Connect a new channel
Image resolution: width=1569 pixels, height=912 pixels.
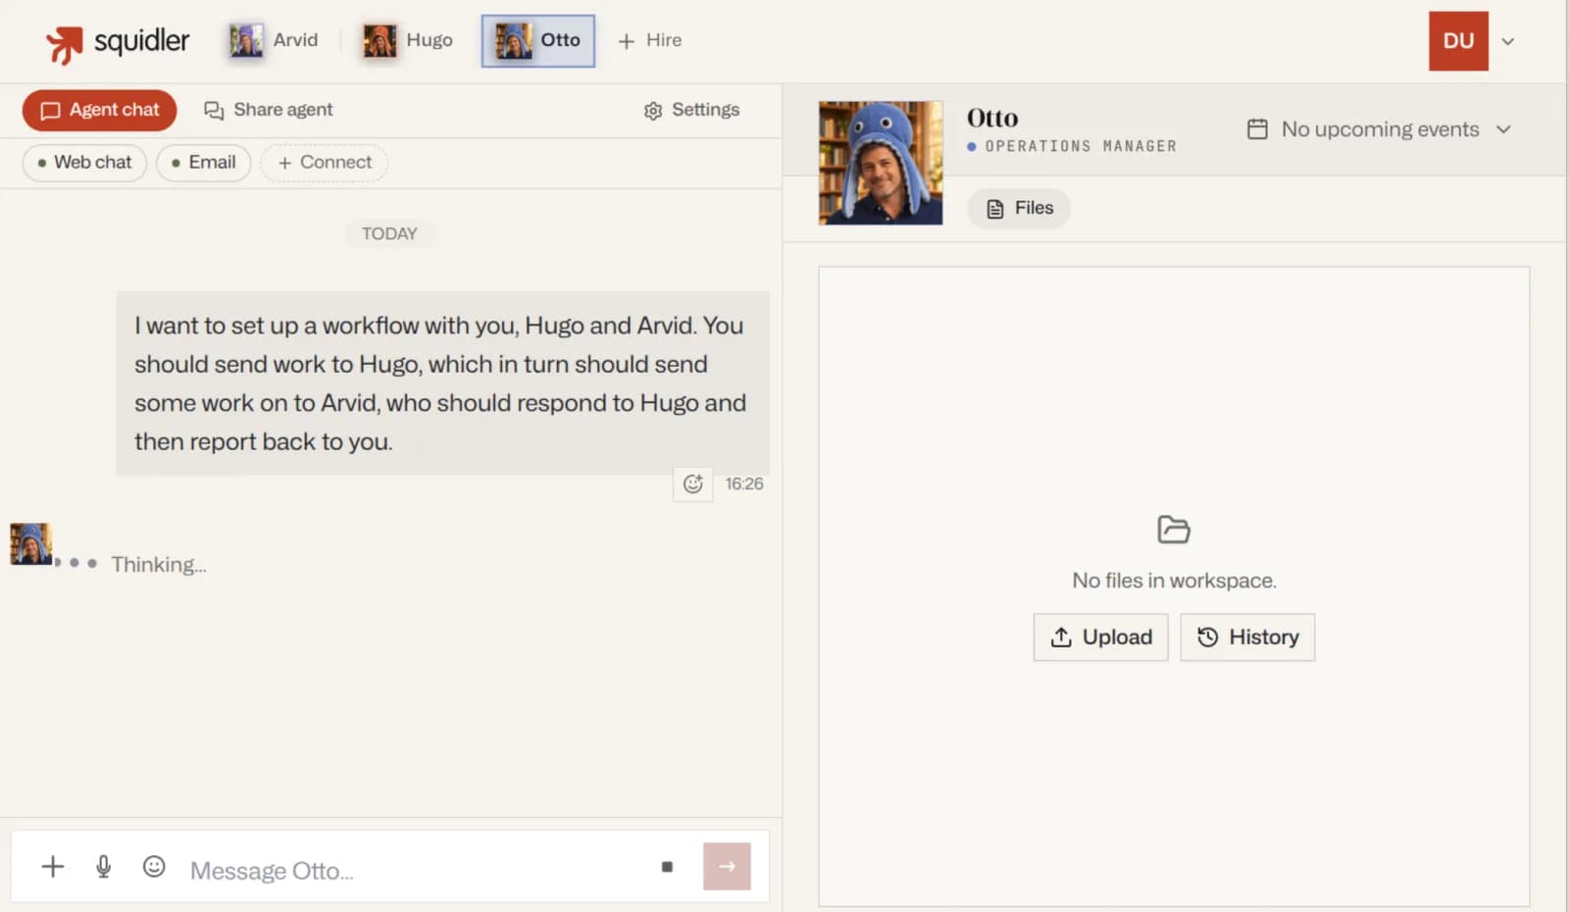pos(324,163)
